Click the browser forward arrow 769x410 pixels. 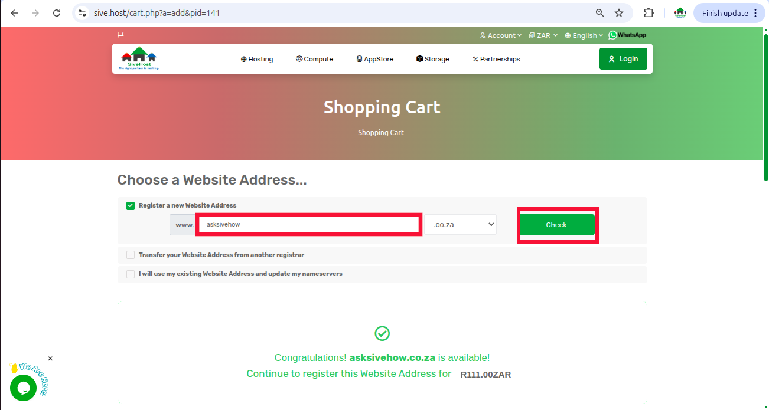(x=35, y=13)
